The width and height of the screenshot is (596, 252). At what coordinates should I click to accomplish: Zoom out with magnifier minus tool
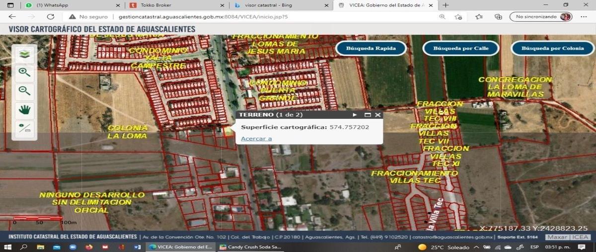pyautogui.click(x=24, y=91)
